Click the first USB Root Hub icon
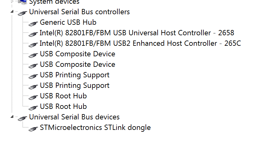This screenshot has height=146, width=254. coord(33,97)
